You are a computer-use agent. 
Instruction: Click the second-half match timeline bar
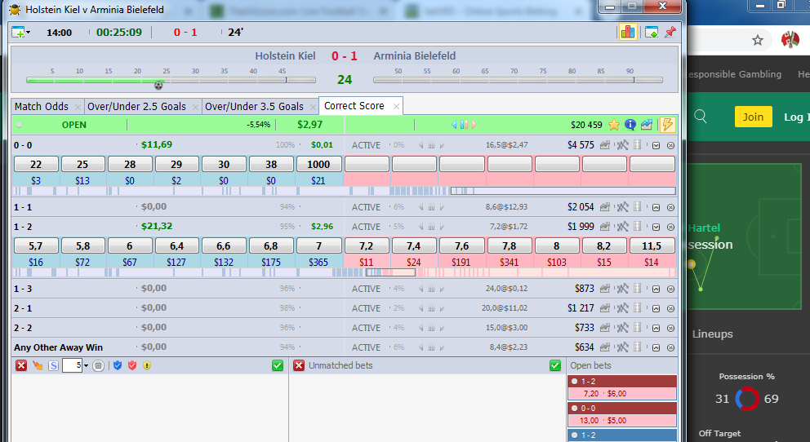[518, 80]
